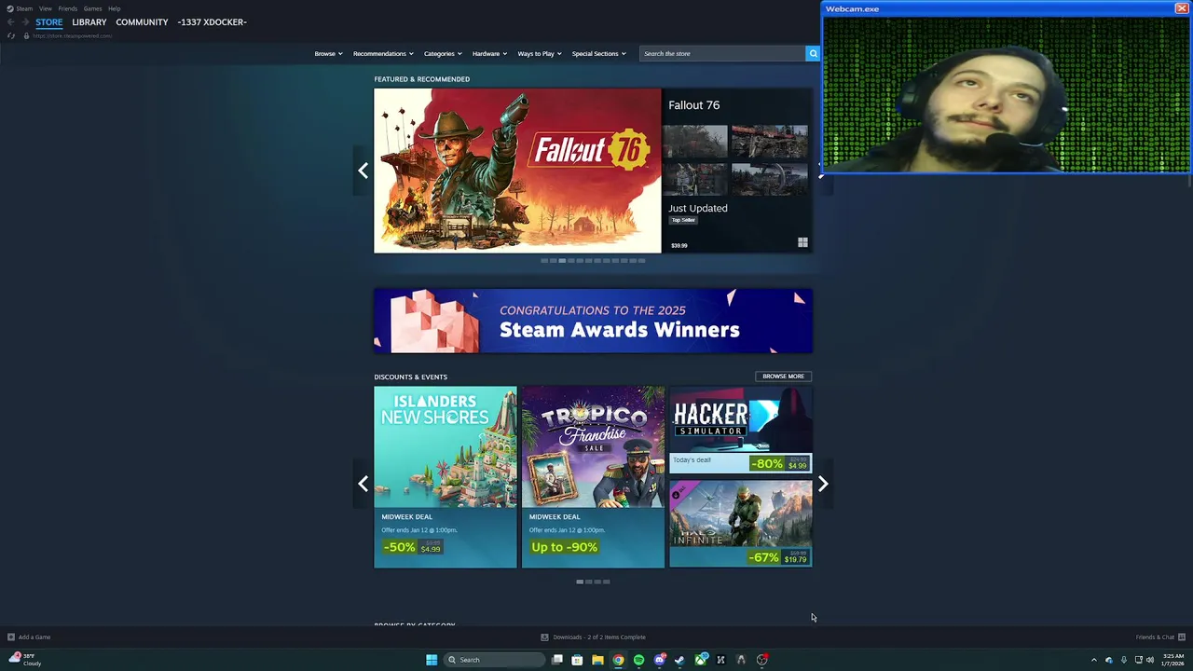This screenshot has width=1193, height=671.
Task: Open Task View on the taskbar
Action: click(x=557, y=660)
